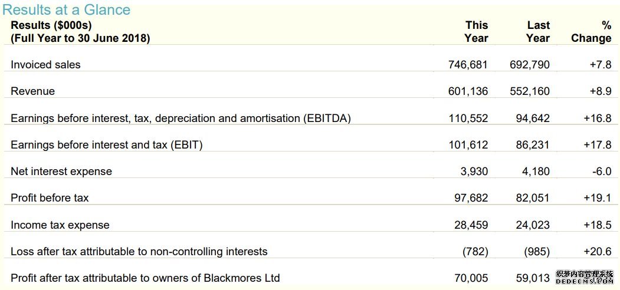Screen dimensions: 620x290
Task: Click the '% Change' column header
Action: coord(592,32)
